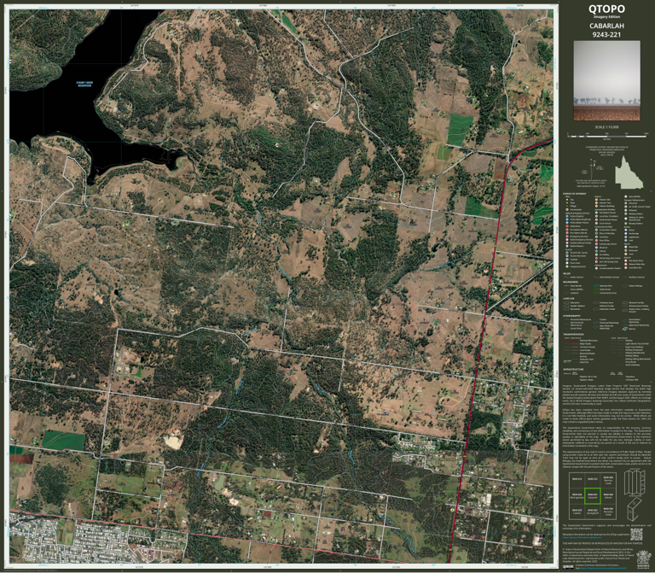
Task: Click the Creative Commons licence badge
Action: point(568,567)
